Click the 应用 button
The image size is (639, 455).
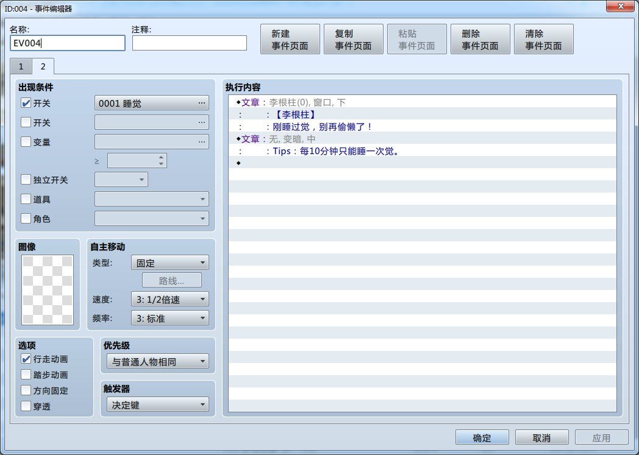602,437
